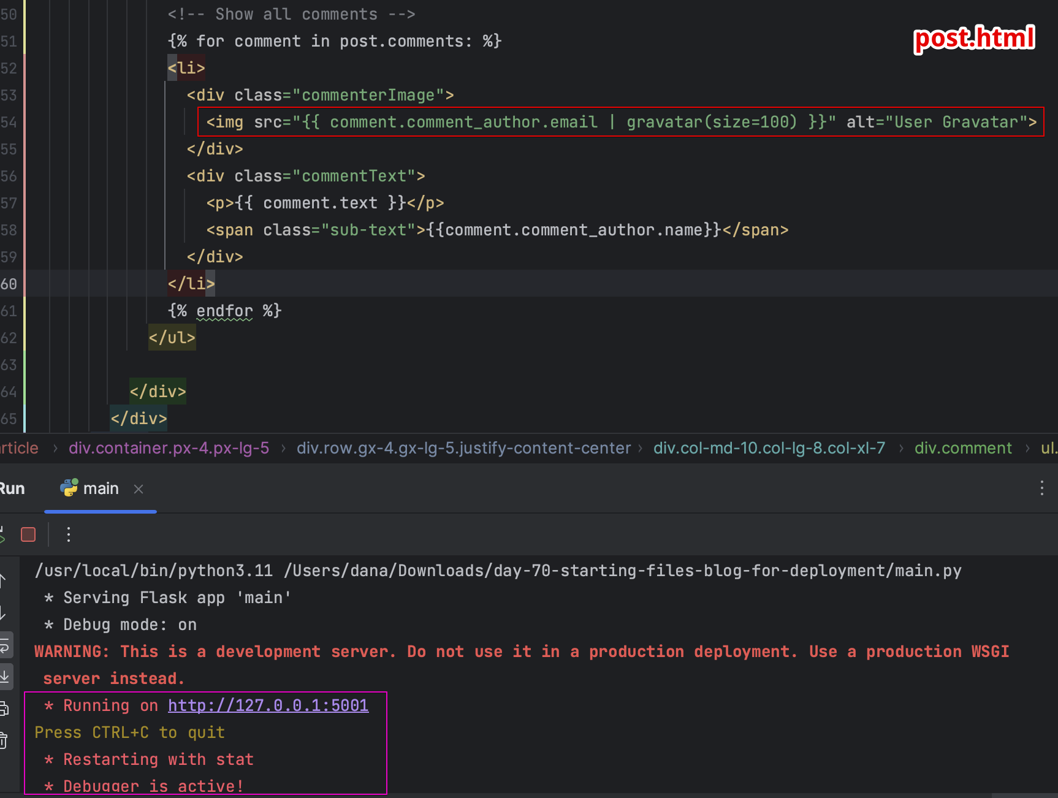1058x798 pixels.
Task: Click the closing </div> tag on line 64
Action: tap(158, 392)
